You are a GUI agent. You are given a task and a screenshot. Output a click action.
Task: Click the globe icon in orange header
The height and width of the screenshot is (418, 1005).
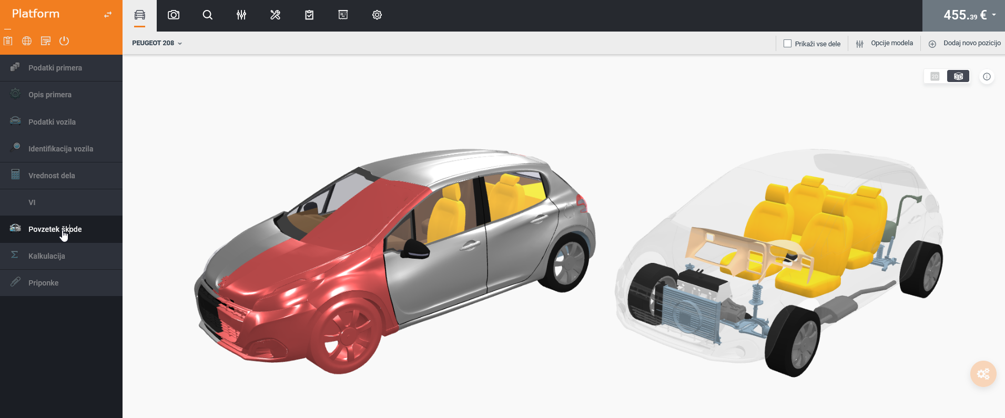(x=27, y=41)
